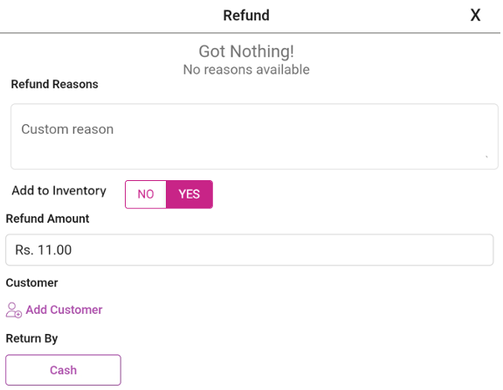Screen dimensions: 503x390
Task: Click the No reasons available text
Action: 246,70
